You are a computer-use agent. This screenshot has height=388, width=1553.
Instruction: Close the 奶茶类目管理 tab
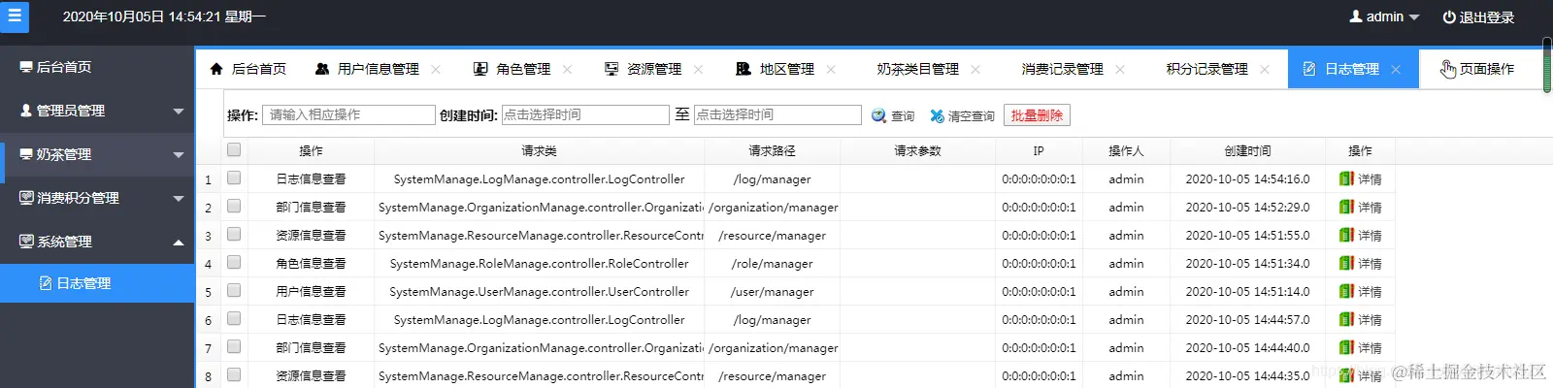[x=975, y=69]
